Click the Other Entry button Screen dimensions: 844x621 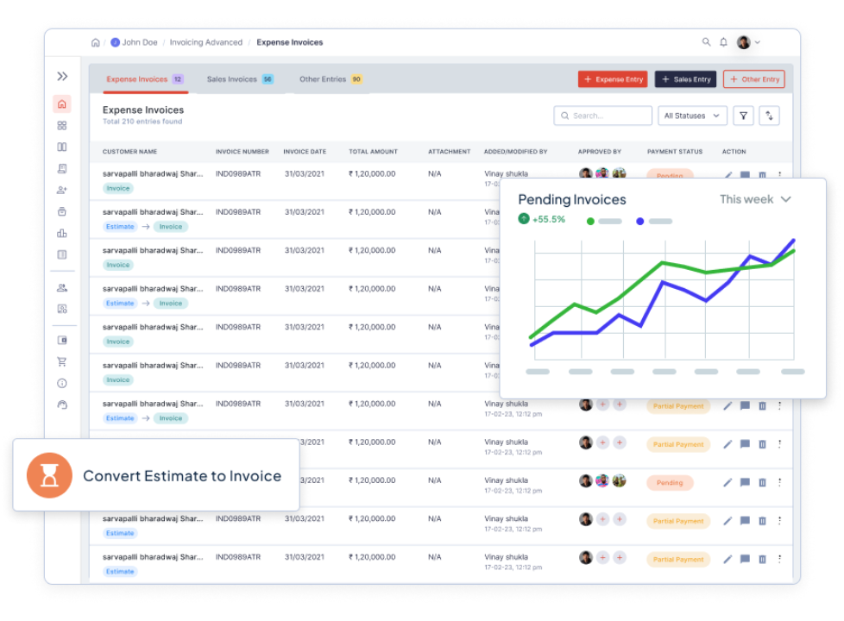click(x=753, y=79)
